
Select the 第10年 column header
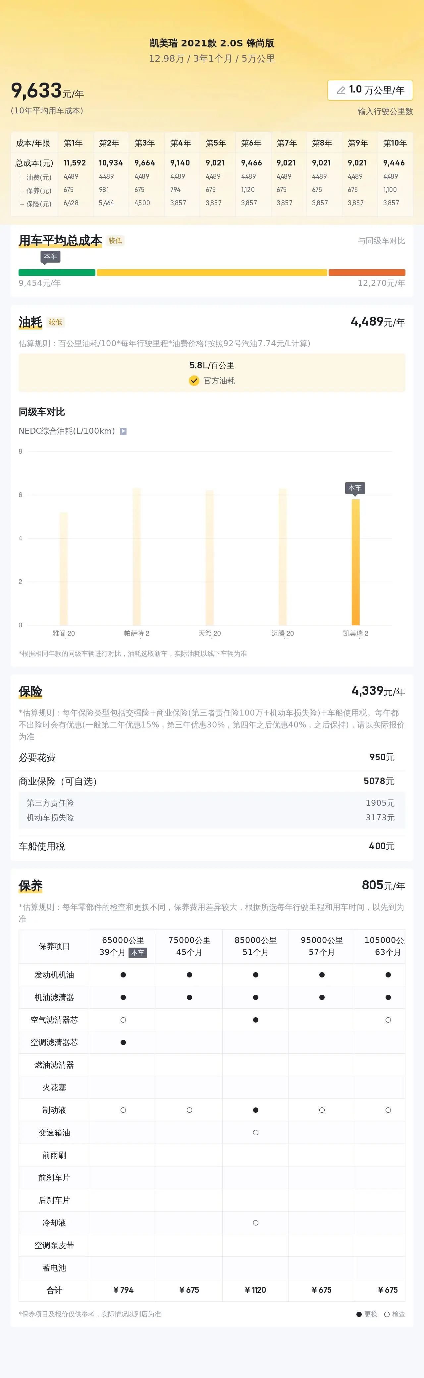tap(395, 143)
